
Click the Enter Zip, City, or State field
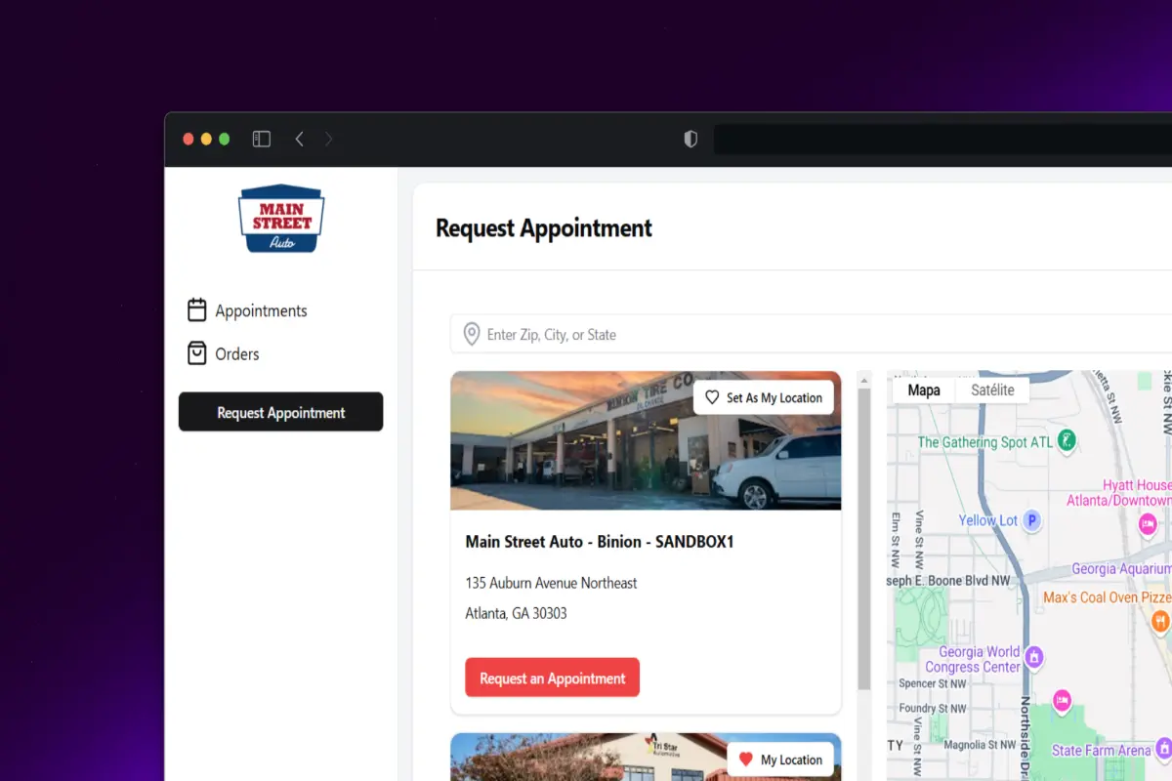click(x=811, y=334)
